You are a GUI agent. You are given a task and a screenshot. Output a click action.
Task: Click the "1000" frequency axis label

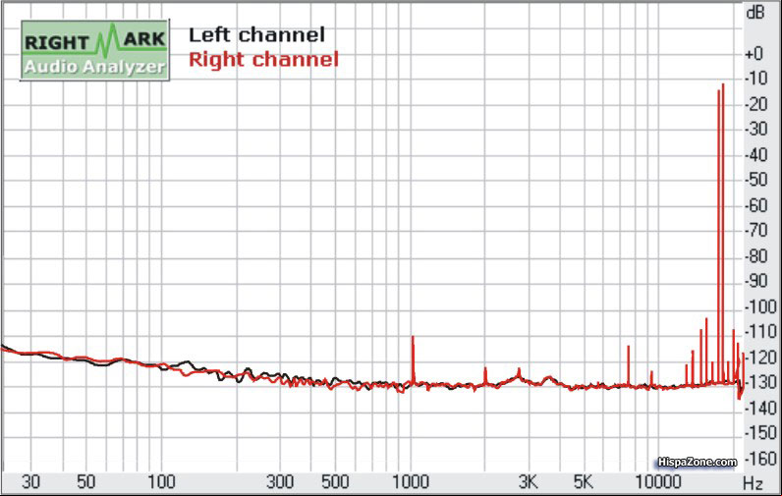(x=411, y=482)
